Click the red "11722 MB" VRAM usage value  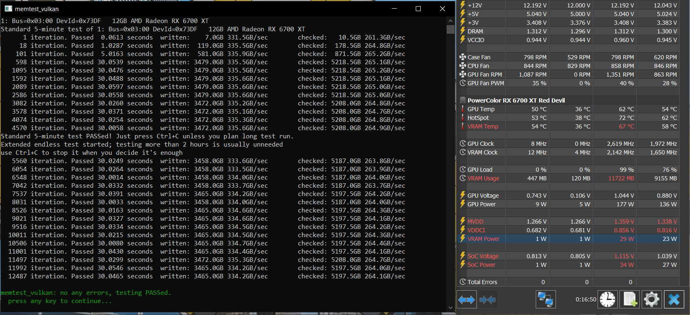(621, 178)
